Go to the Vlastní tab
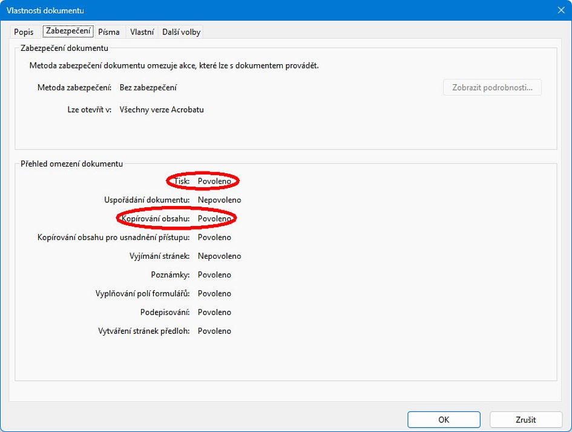This screenshot has height=432, width=572. tap(142, 32)
